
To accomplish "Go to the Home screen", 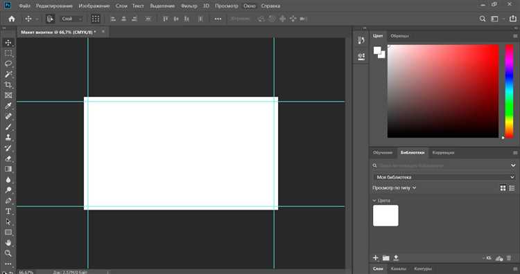I will tap(12, 19).
